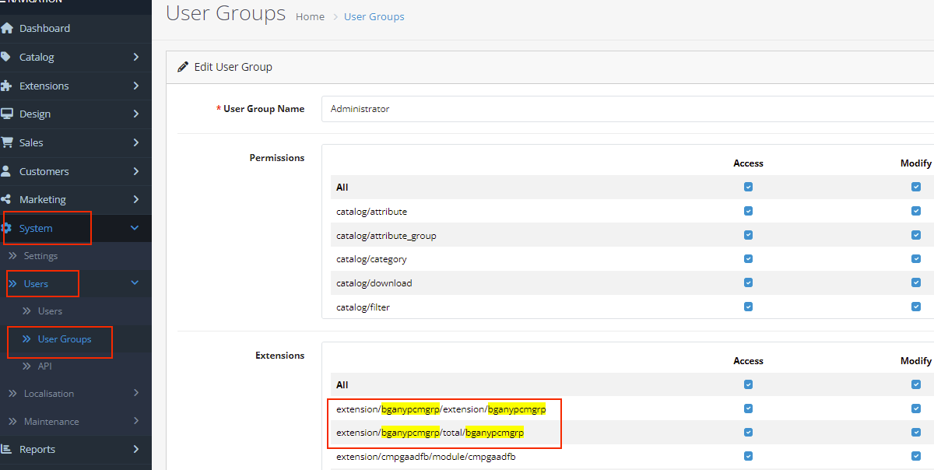Toggle Access checkbox for Permissions All
Image resolution: width=934 pixels, height=470 pixels.
click(748, 187)
